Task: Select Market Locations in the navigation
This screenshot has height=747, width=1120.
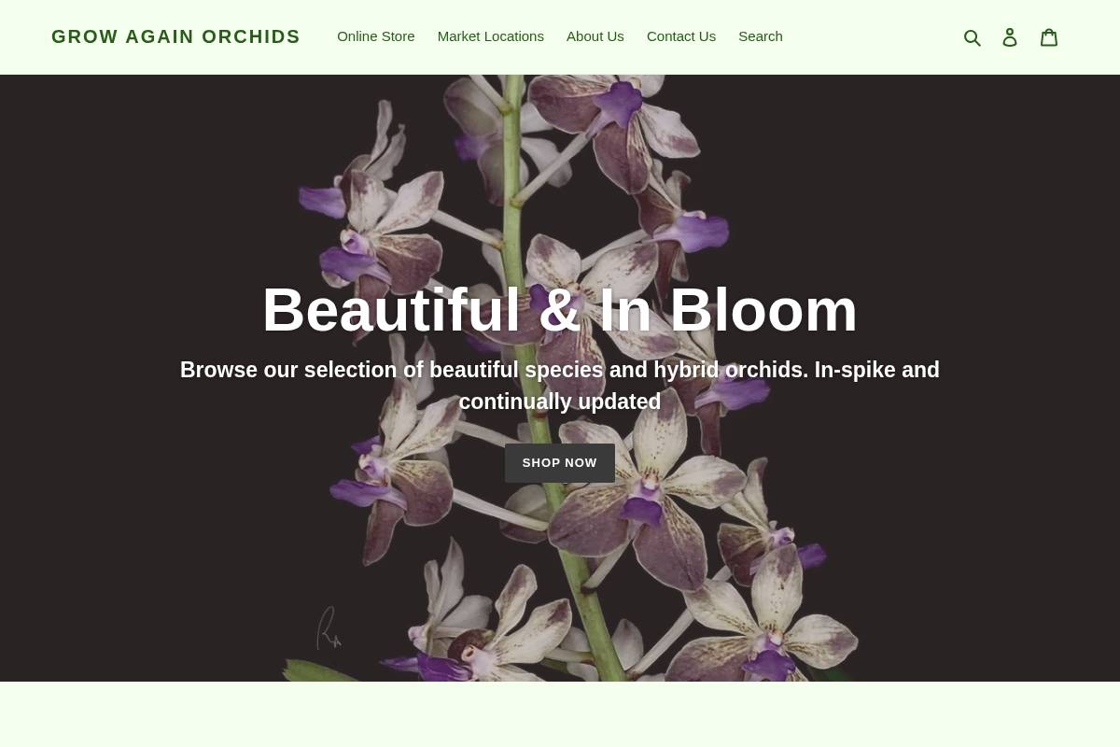Action: tap(490, 35)
